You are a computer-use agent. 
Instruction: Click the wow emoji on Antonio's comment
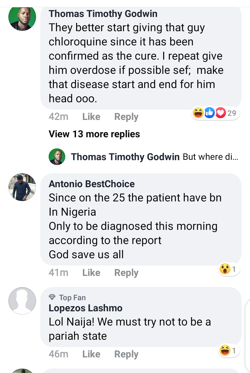coord(225,269)
